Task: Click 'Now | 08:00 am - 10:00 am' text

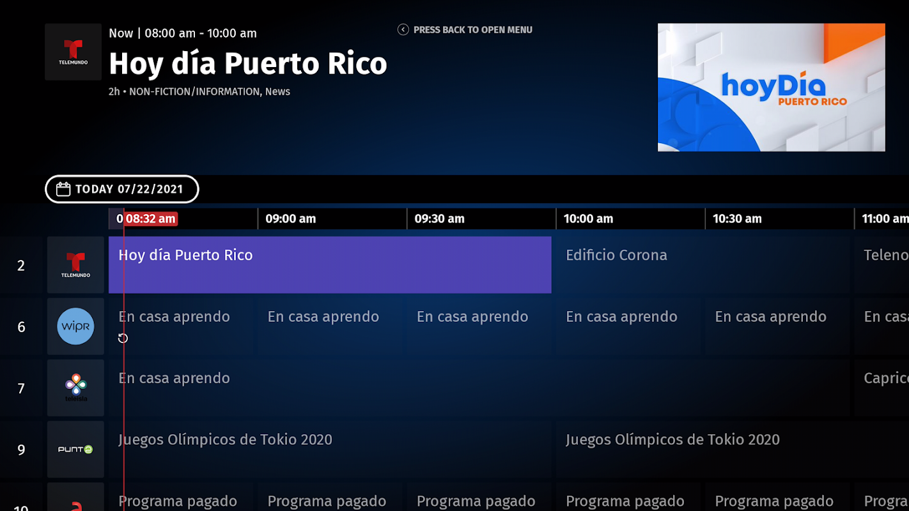Action: pyautogui.click(x=183, y=33)
